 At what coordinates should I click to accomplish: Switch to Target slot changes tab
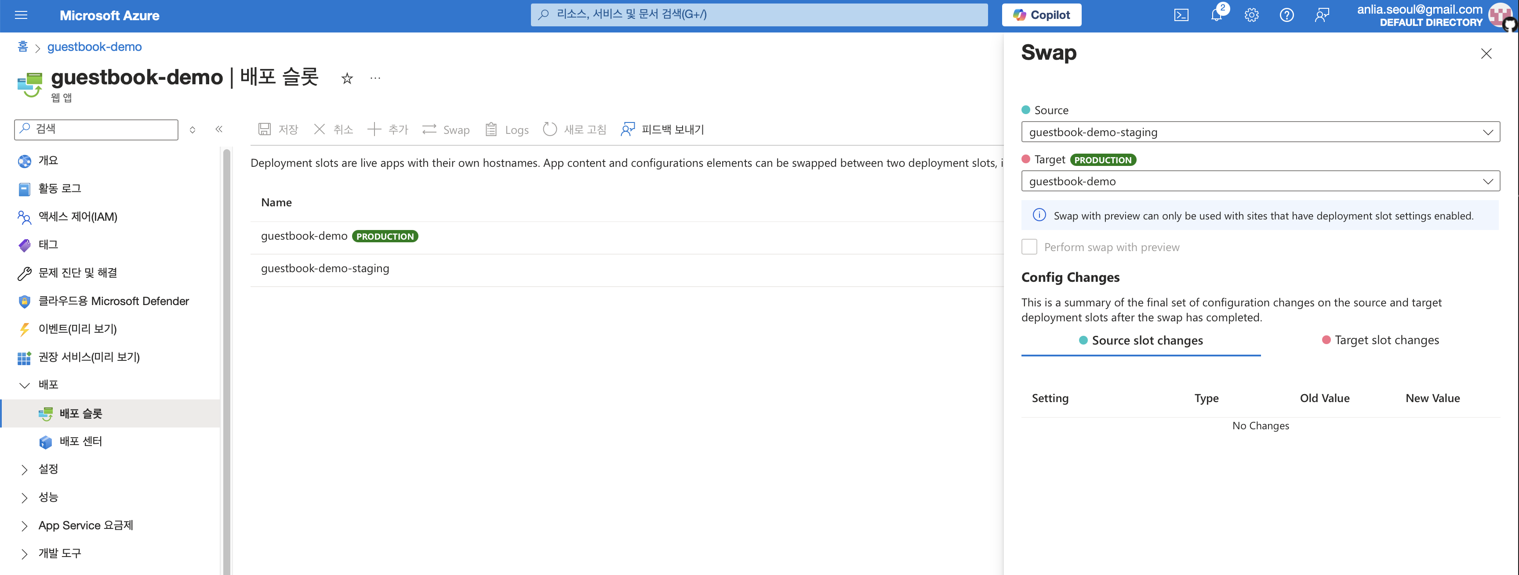(x=1380, y=340)
